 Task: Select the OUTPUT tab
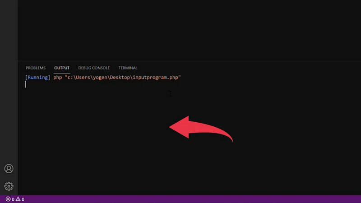pyautogui.click(x=62, y=68)
